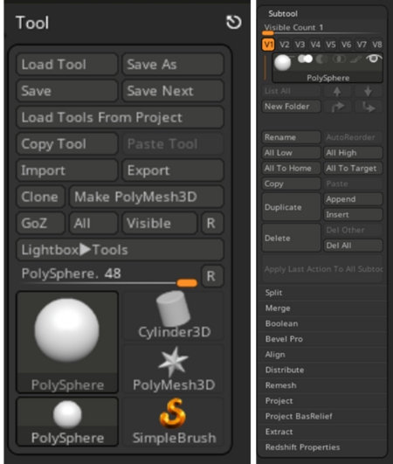
Task: Adjust the Visible Count slider
Action: coord(322,29)
